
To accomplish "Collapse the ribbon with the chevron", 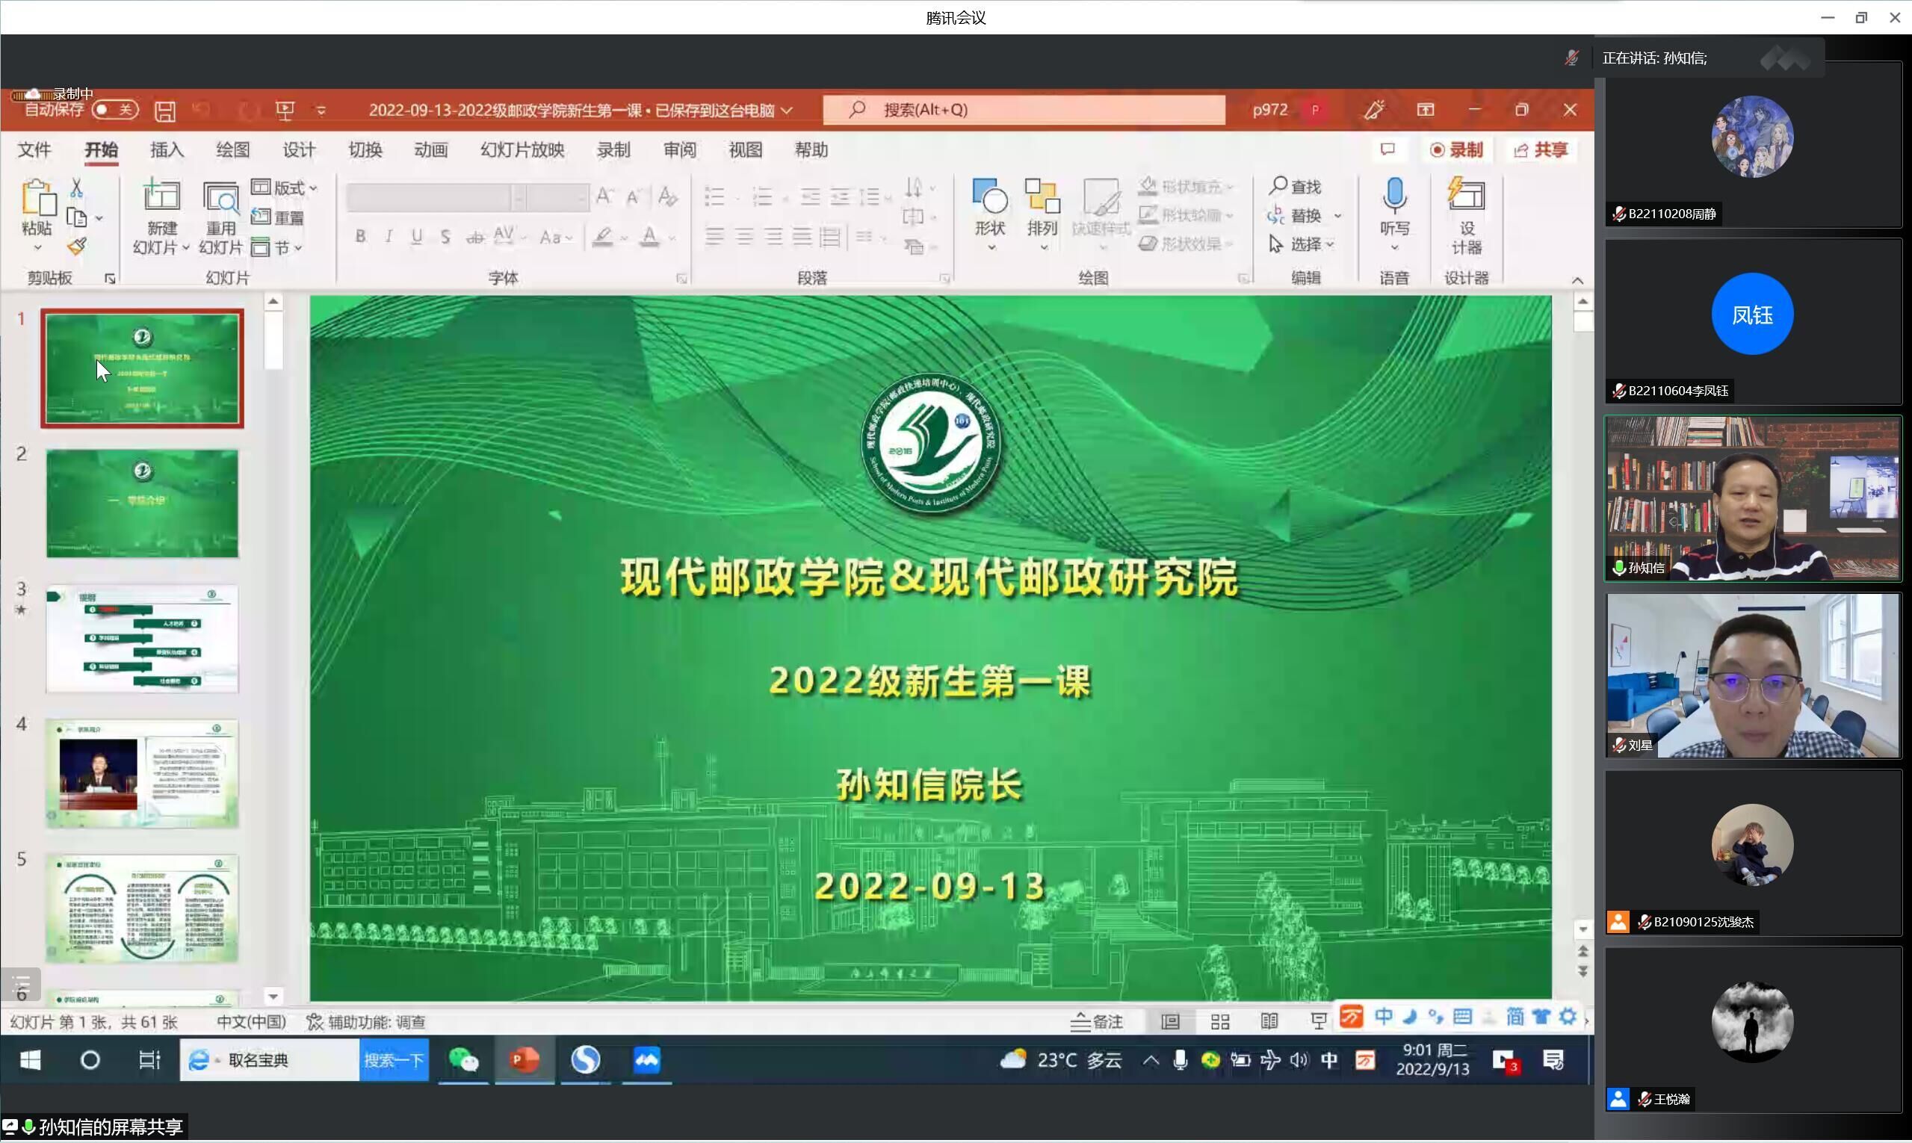I will coord(1577,281).
